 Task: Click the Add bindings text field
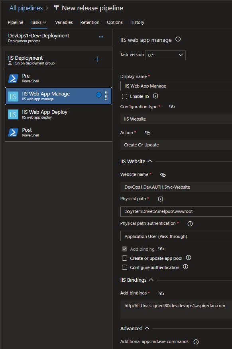pyautogui.click(x=176, y=310)
